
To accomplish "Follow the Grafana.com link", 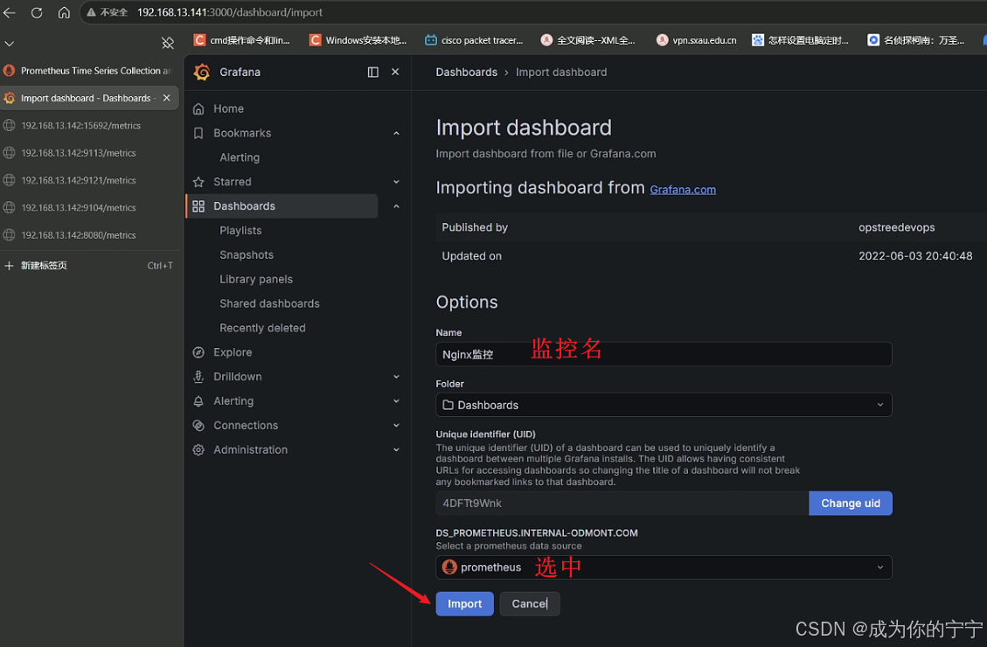I will [683, 190].
